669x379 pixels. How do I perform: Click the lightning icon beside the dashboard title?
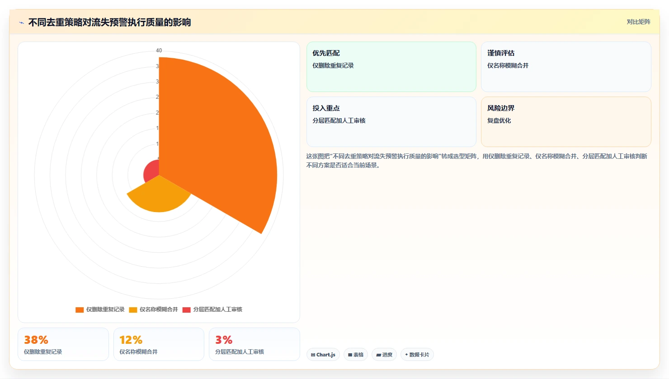click(21, 23)
